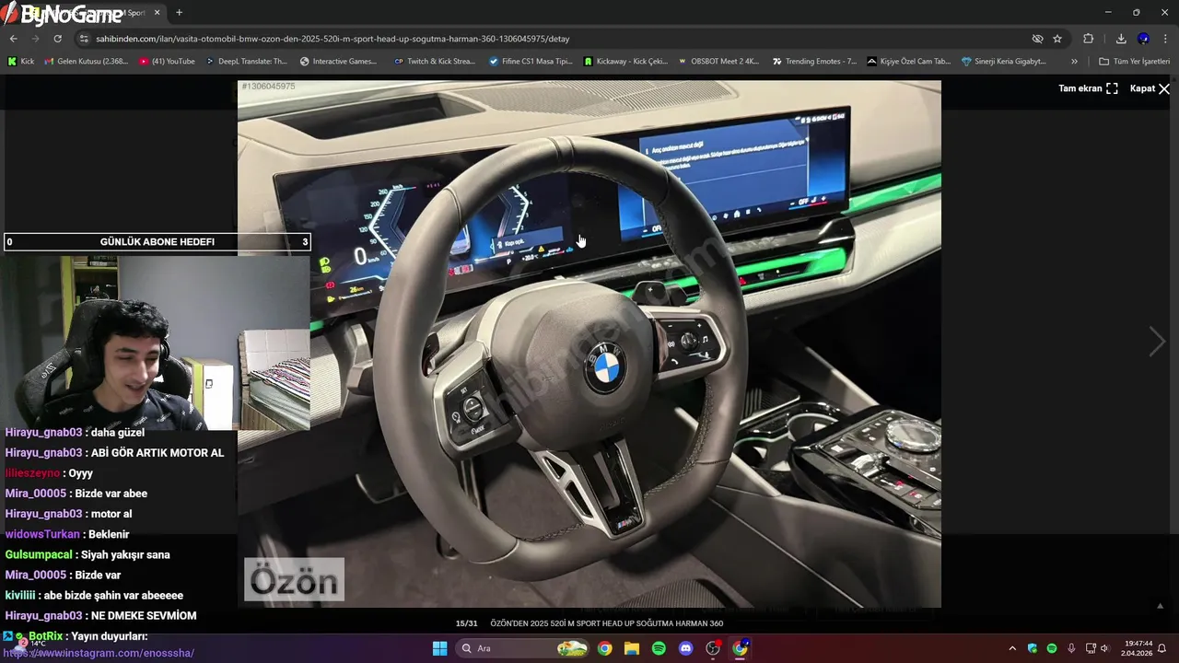The width and height of the screenshot is (1179, 663).
Task: Bookmark this page with the star icon
Action: 1057,39
